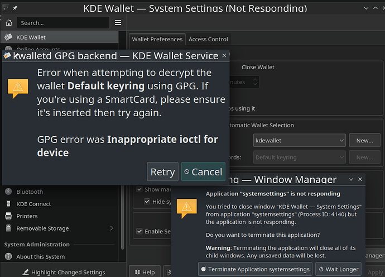
Task: Open Removable Storage settings
Action: tap(59, 228)
